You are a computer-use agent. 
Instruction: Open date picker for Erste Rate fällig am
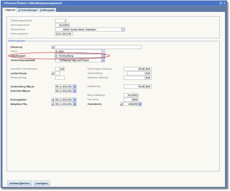pyautogui.click(x=74, y=91)
